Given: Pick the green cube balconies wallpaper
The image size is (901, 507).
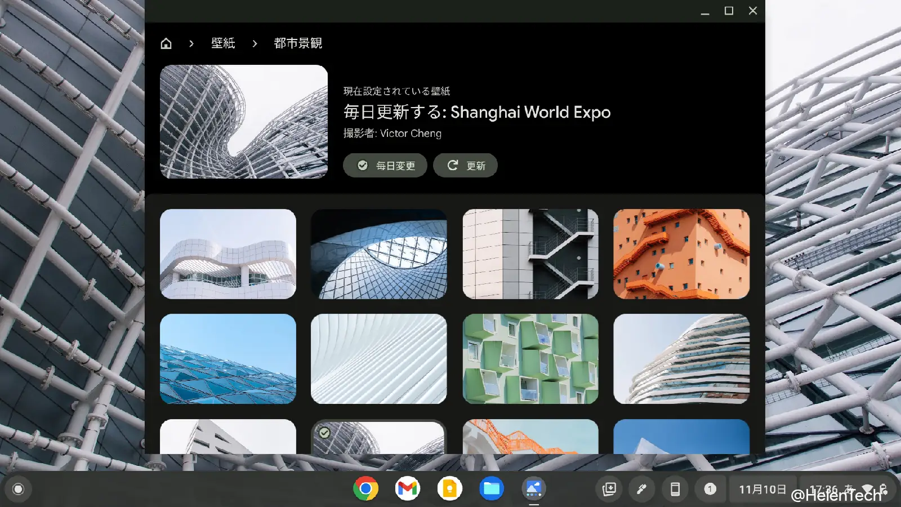Looking at the screenshot, I should pyautogui.click(x=530, y=359).
